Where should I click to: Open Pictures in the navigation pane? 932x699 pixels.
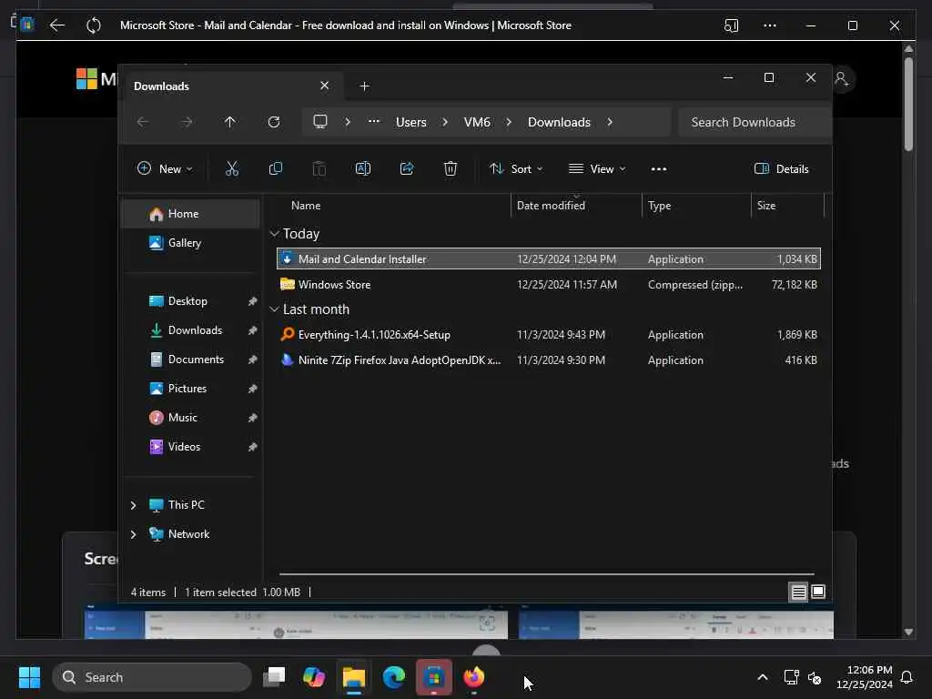tap(190, 389)
